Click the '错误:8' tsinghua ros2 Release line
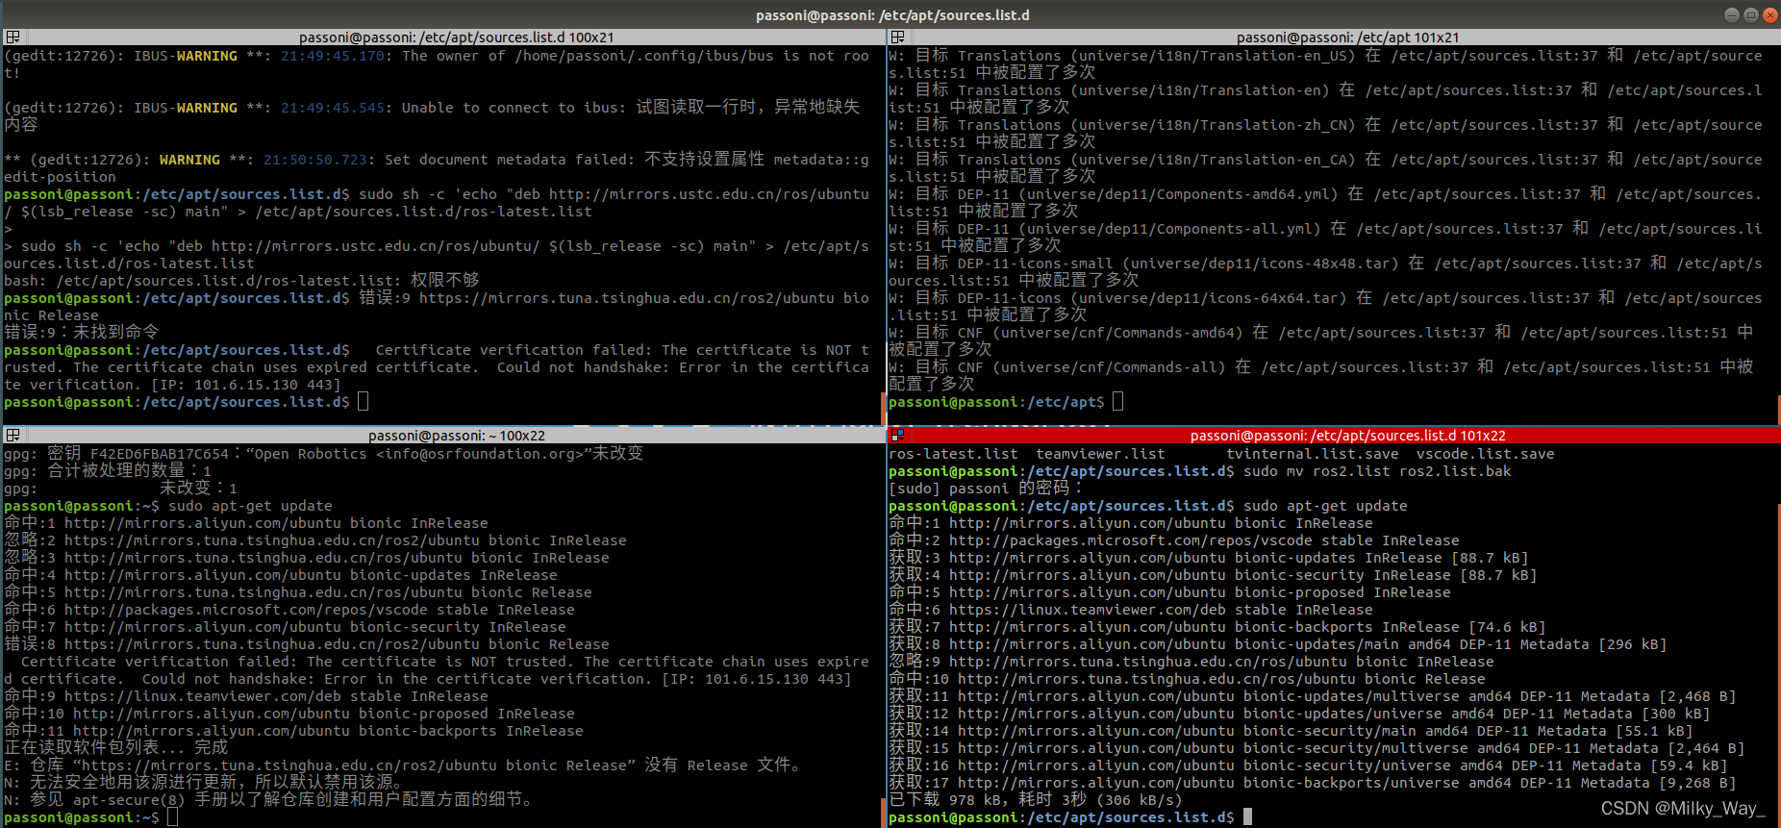 click(307, 644)
